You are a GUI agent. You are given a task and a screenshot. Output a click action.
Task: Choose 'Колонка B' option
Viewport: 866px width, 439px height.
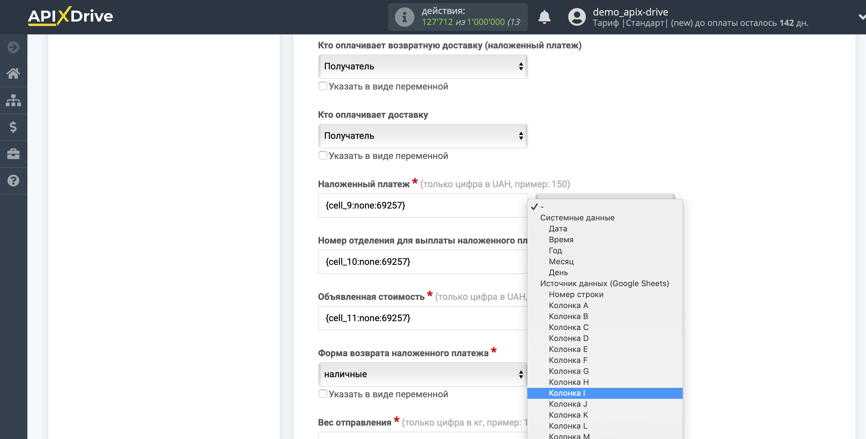[605, 316]
